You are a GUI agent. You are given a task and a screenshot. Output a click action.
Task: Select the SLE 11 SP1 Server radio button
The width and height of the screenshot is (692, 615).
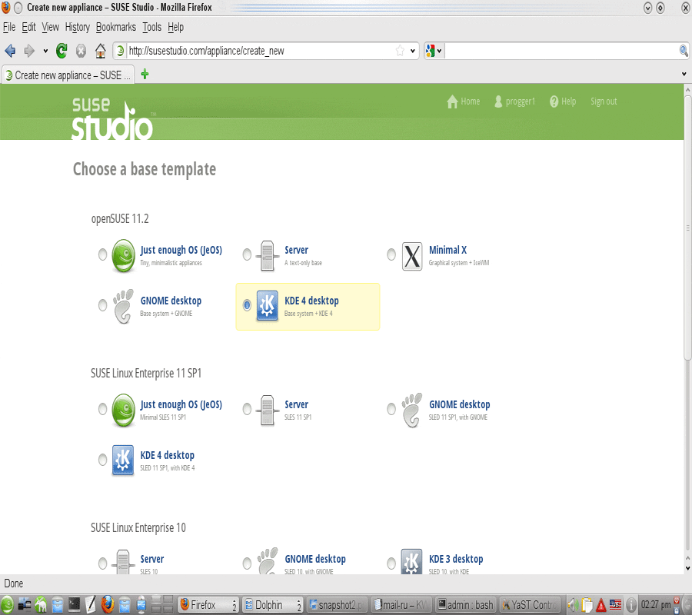click(x=247, y=409)
